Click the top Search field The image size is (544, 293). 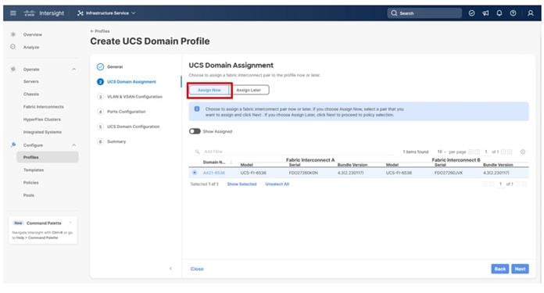(424, 13)
